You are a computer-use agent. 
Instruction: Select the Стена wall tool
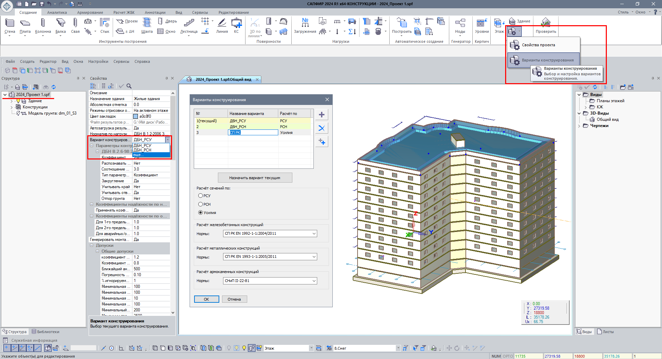coord(10,26)
